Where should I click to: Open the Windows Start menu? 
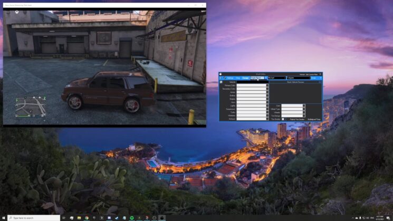4,218
